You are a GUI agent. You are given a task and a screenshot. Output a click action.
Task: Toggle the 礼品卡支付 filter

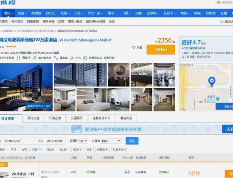tap(120, 150)
